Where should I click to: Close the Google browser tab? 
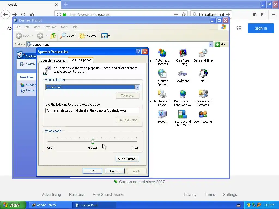point(56,5)
